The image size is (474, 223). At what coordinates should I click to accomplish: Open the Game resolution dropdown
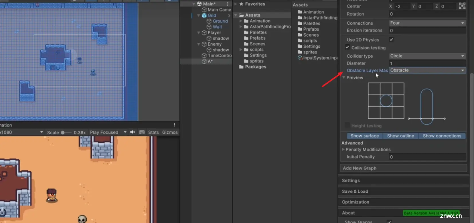22,132
